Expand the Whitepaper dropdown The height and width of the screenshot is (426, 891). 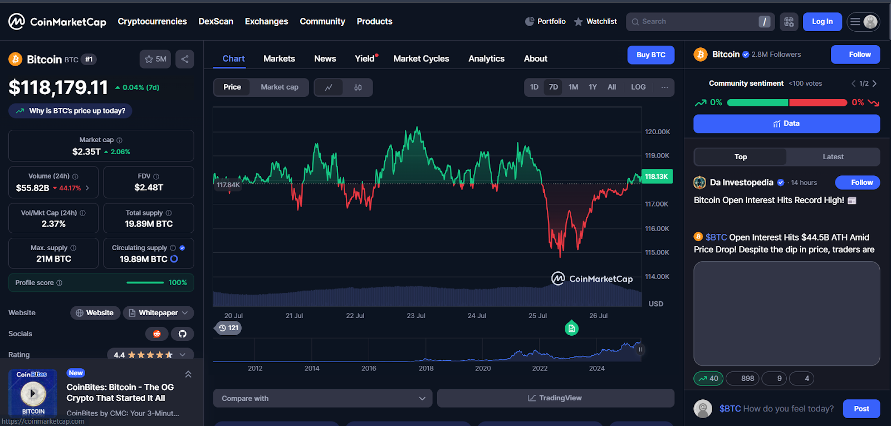158,313
